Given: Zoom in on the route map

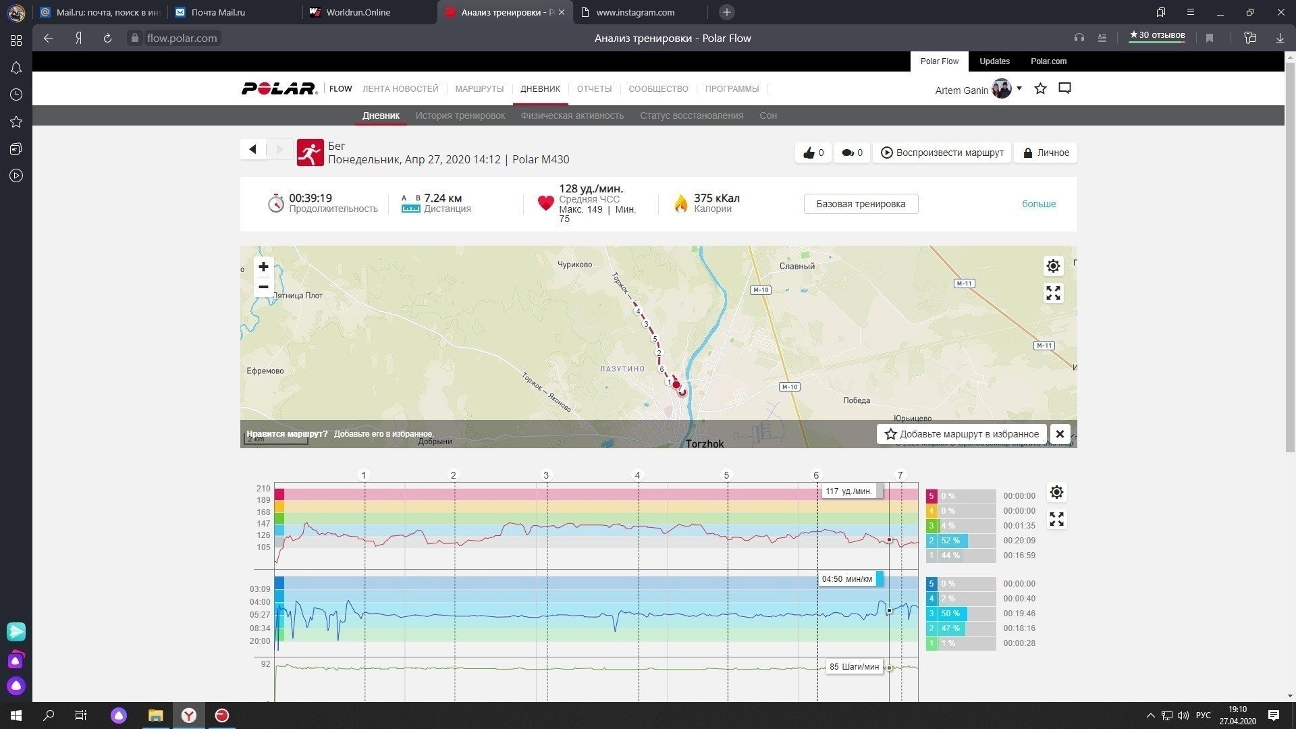Looking at the screenshot, I should (263, 267).
